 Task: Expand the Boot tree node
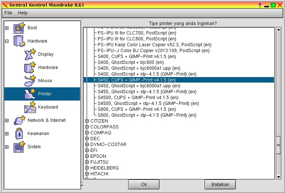(x=7, y=28)
